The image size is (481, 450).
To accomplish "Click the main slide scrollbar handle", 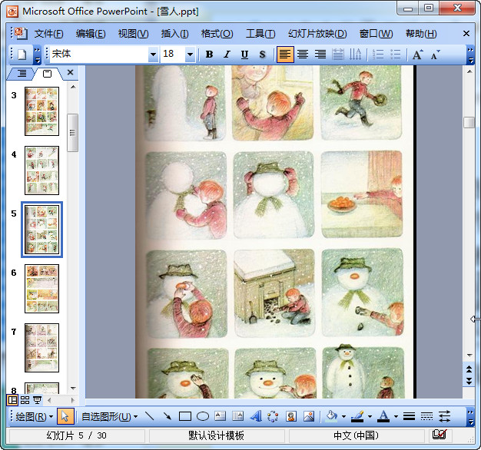I will 469,123.
